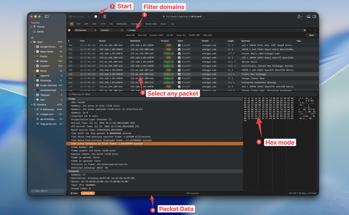Viewport: 349px width, 215px height.
Task: Select packet row Change Cipher Spec
Action: [192, 79]
